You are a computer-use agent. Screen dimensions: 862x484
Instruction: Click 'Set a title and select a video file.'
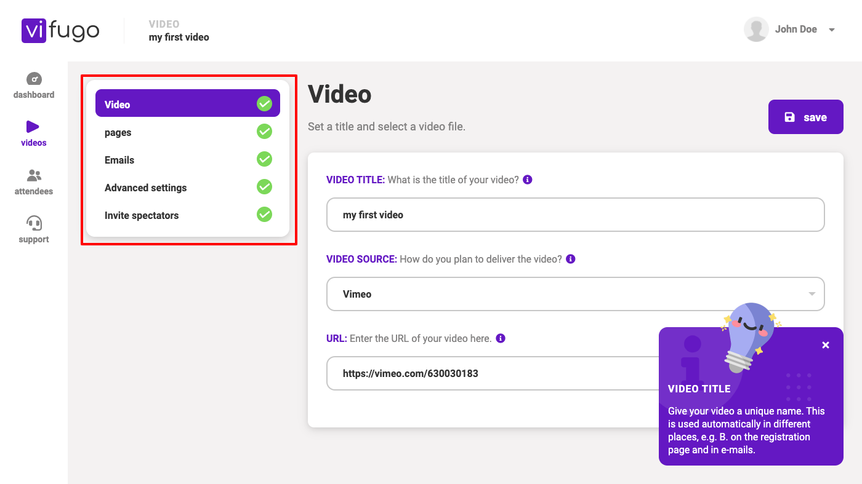[387, 127]
